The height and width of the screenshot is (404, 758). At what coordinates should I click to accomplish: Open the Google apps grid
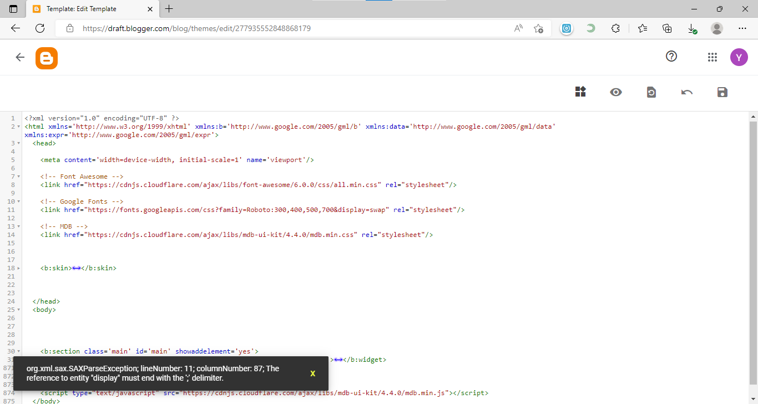tap(712, 57)
